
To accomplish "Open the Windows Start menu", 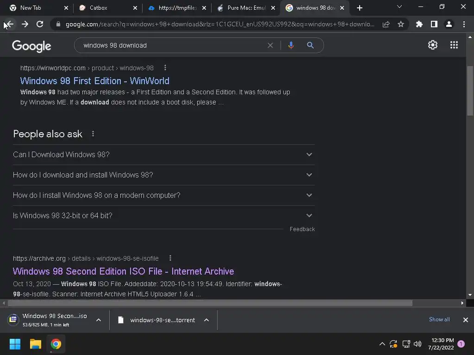I will (15, 344).
